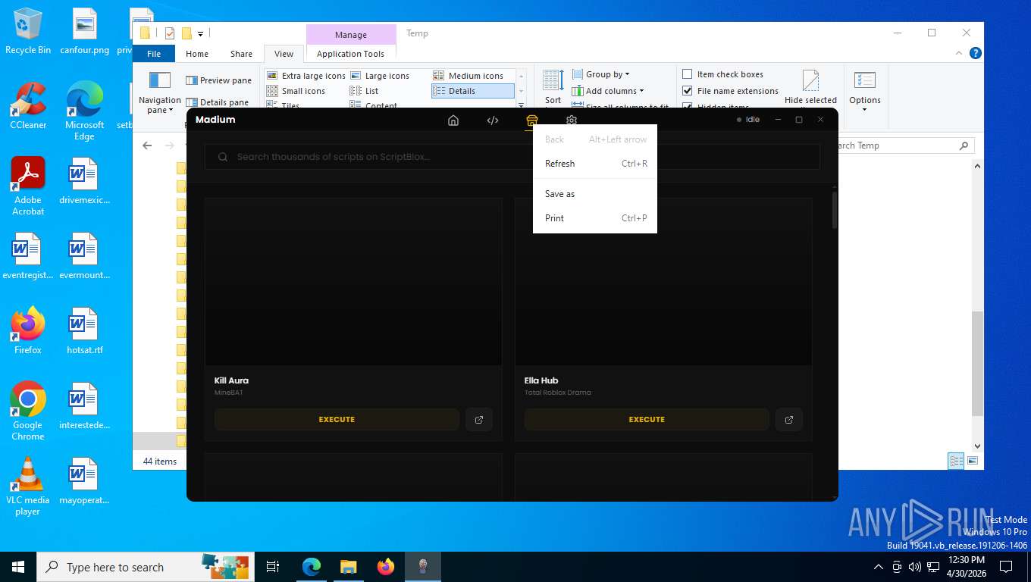This screenshot has height=582, width=1031.
Task: Open the Madium home tab icon
Action: click(x=453, y=120)
